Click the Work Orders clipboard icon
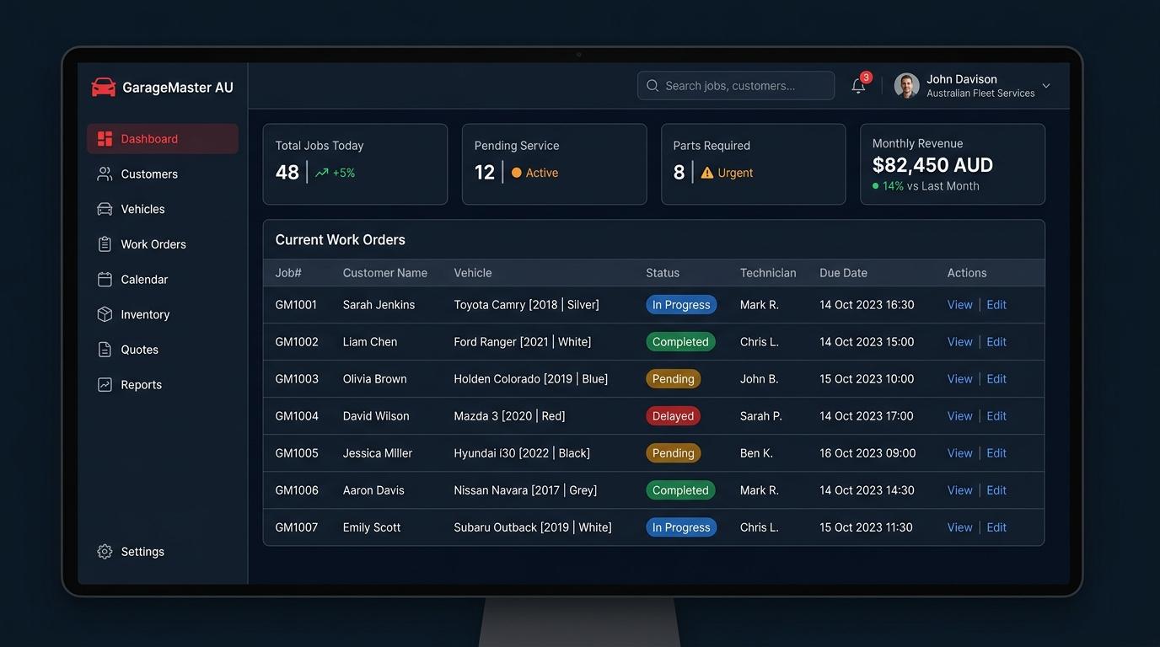This screenshot has width=1160, height=647. 105,244
